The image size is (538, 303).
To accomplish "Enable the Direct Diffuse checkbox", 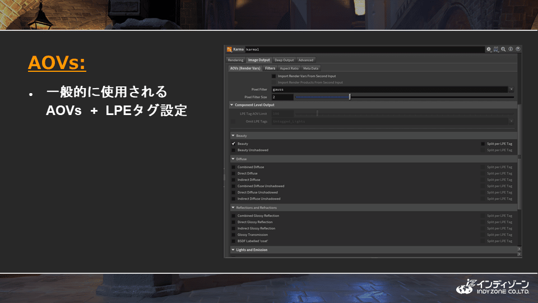I will click(234, 173).
